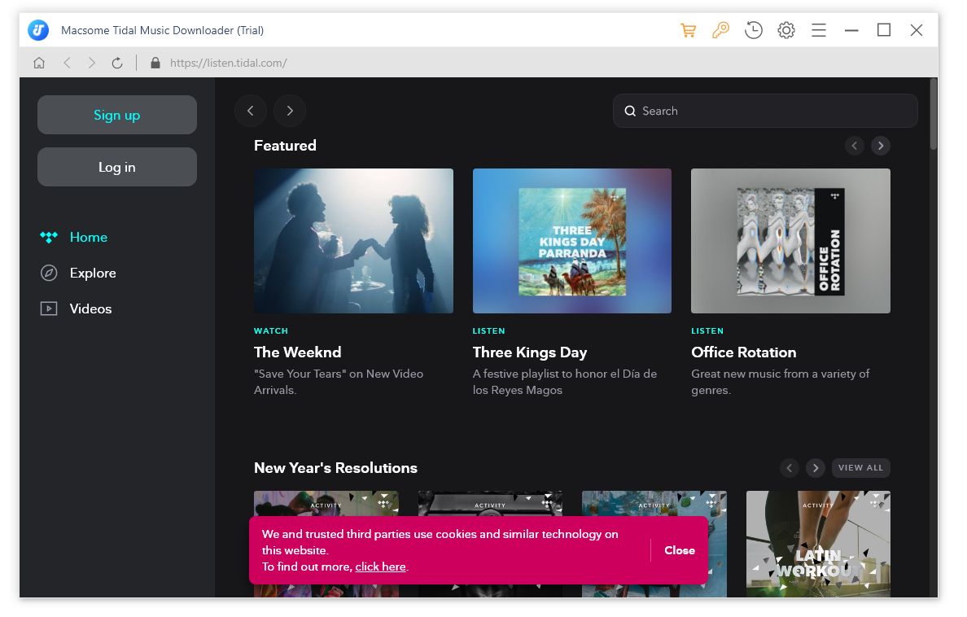
Task: Open The Weeknd title link
Action: coord(297,352)
